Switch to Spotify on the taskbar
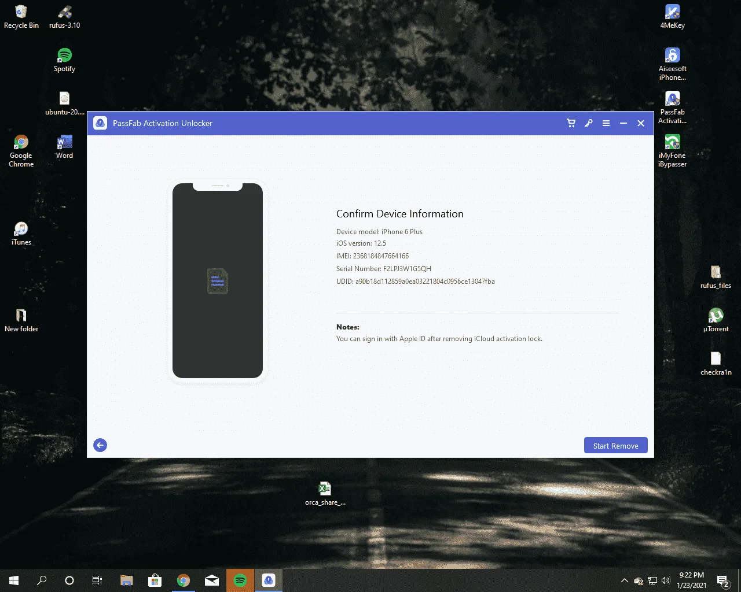 pos(240,580)
